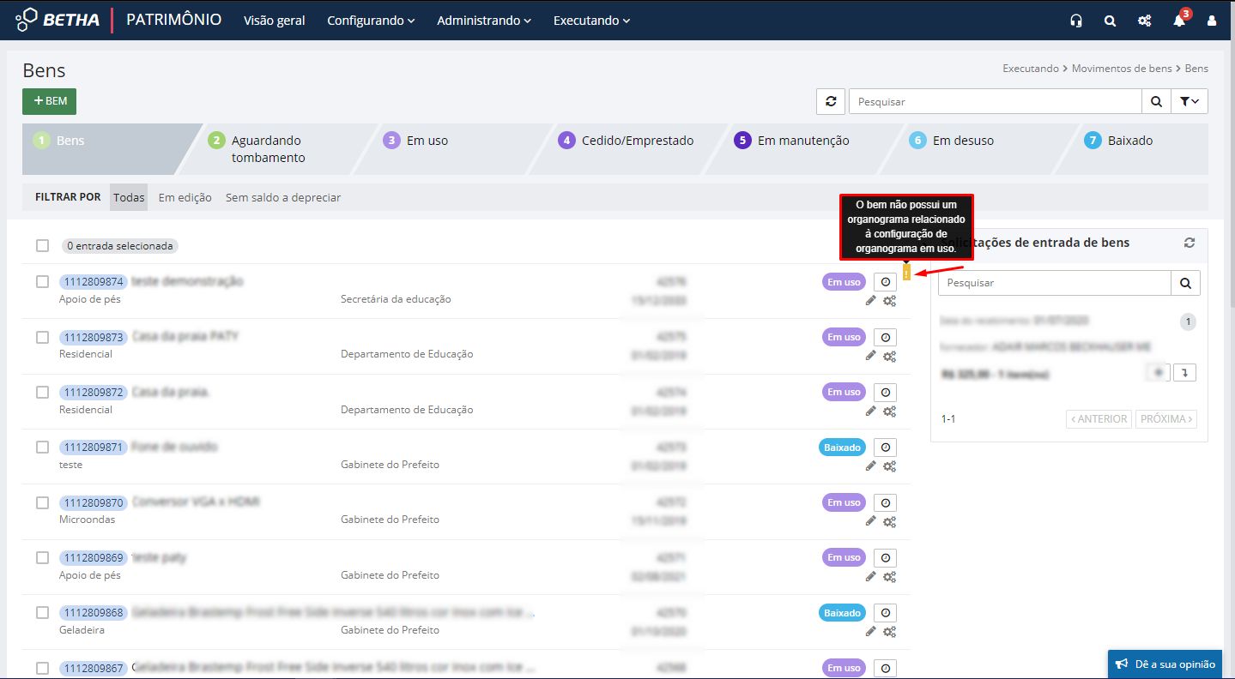Toggle the select-all checkbox above the list
This screenshot has width=1235, height=679.
[43, 246]
